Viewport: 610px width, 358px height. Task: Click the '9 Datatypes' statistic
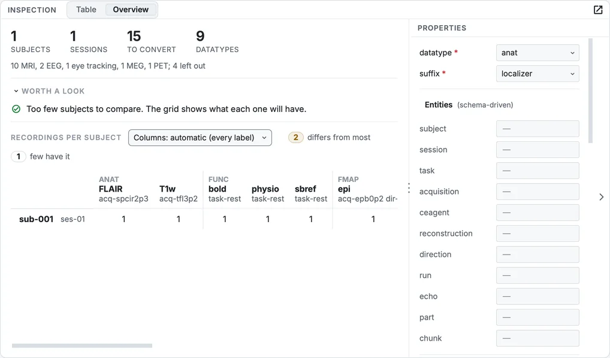pos(217,41)
